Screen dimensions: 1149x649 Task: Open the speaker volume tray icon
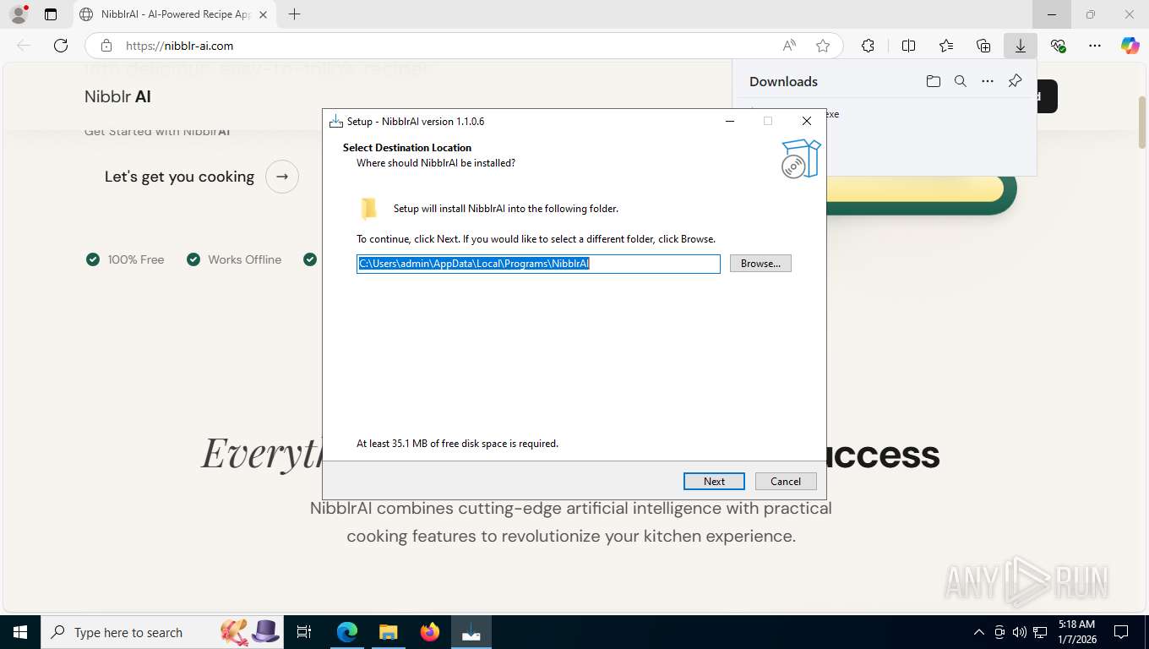tap(1020, 632)
